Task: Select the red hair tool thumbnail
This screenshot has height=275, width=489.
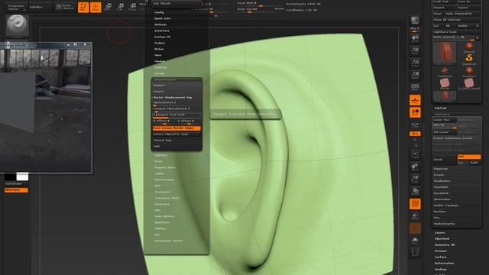Action: tap(445, 53)
